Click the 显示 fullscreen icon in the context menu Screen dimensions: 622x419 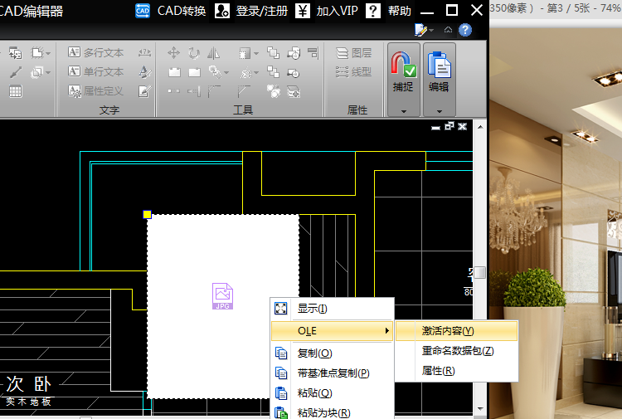(281, 309)
